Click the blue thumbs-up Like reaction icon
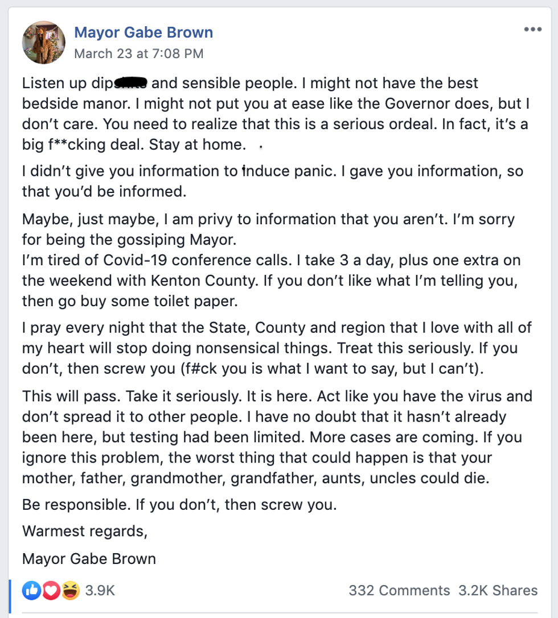This screenshot has height=618, width=558. [32, 591]
